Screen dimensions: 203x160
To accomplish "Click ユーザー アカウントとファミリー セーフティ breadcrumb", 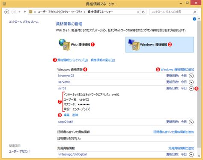I will tap(60, 12).
